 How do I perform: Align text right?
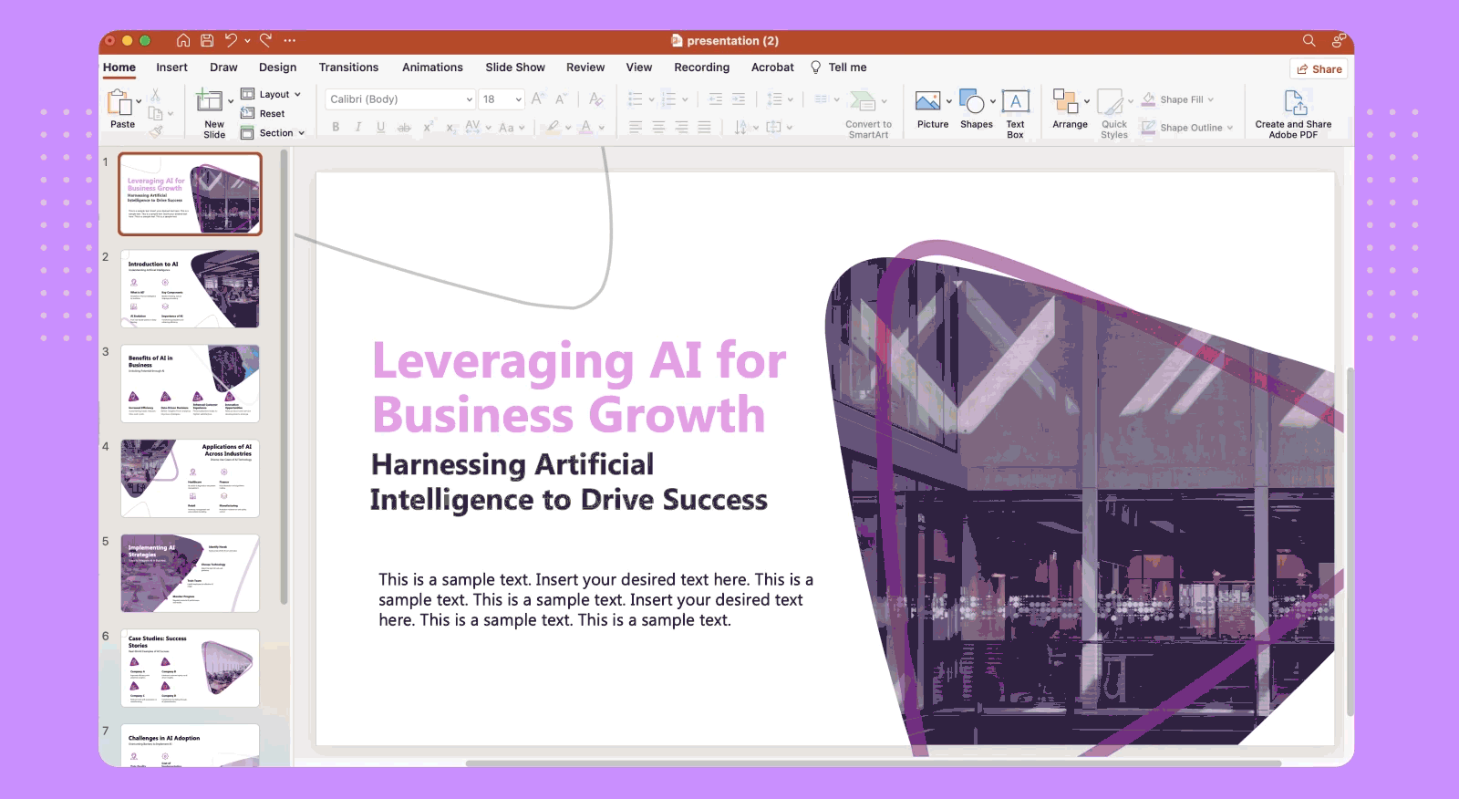(x=681, y=127)
